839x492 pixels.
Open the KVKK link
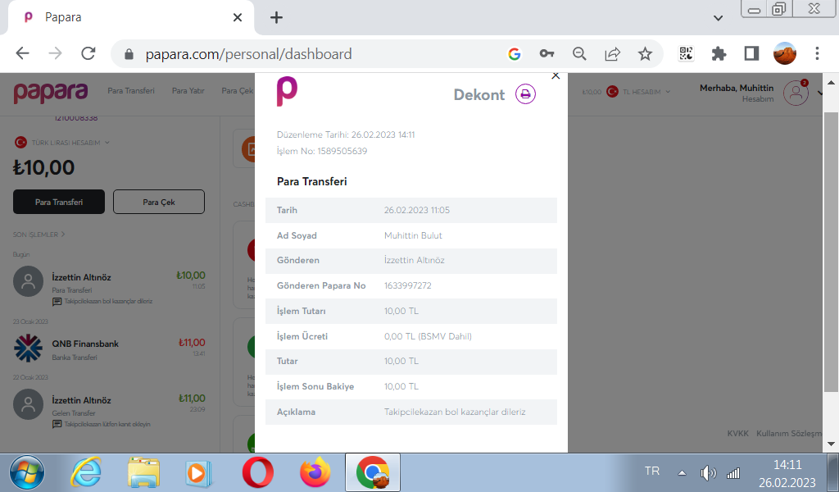[738, 433]
